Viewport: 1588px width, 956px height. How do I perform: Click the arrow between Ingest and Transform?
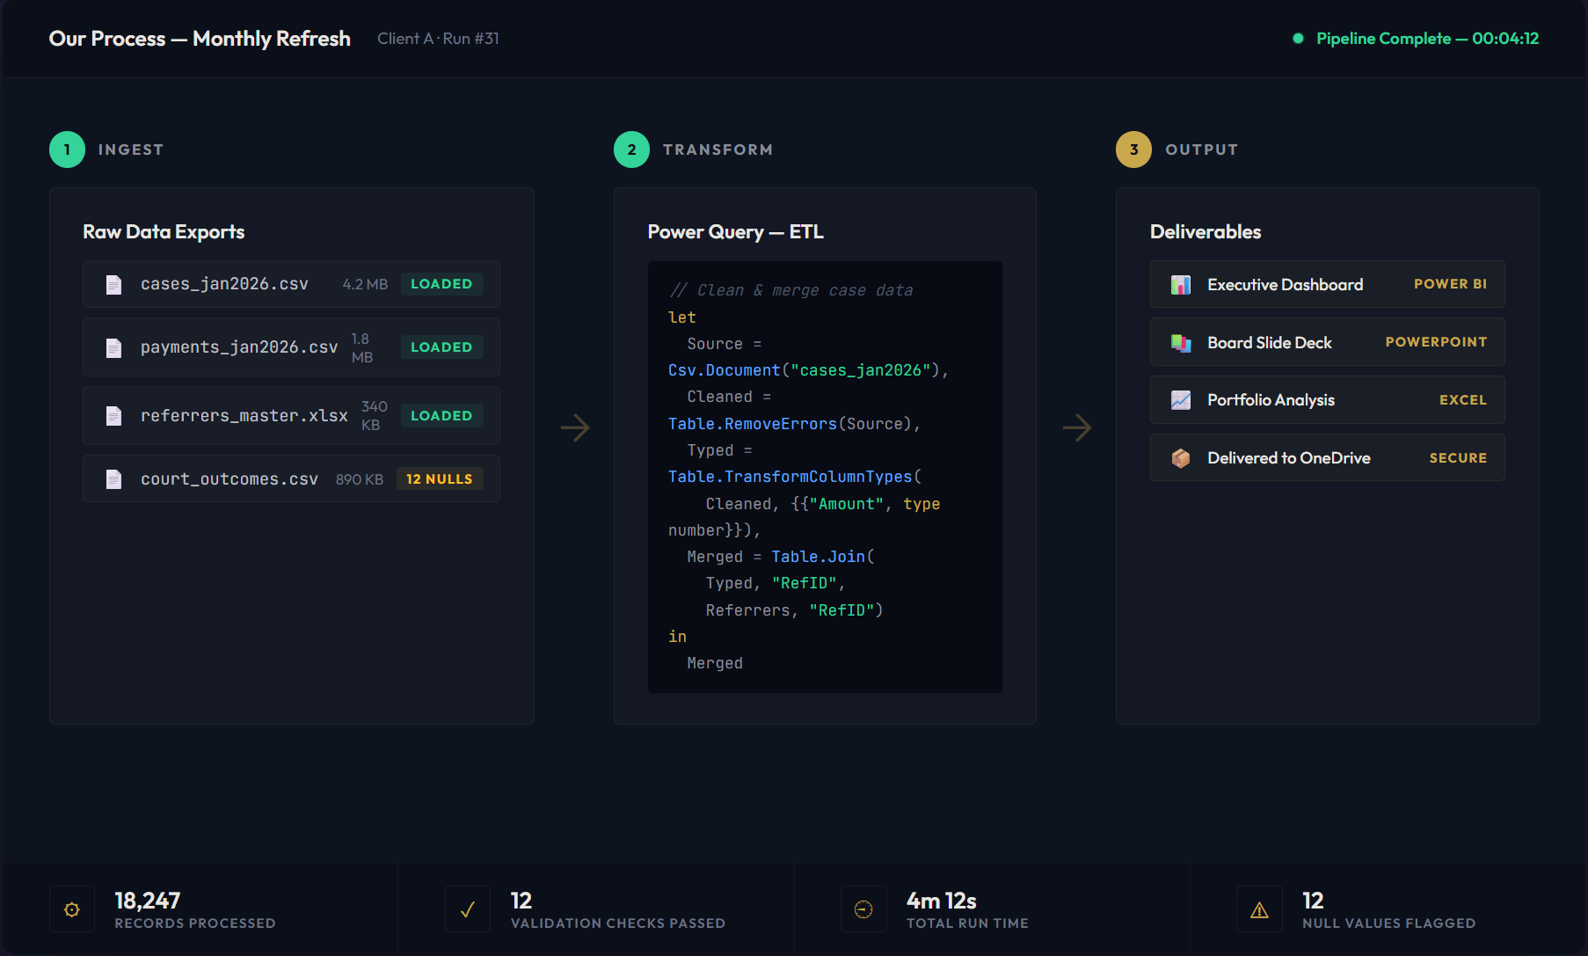pos(574,428)
